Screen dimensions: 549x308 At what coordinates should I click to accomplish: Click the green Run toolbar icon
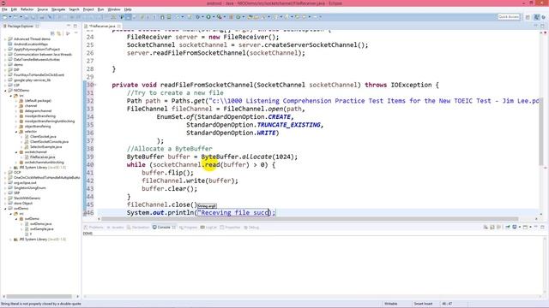pyautogui.click(x=208, y=17)
